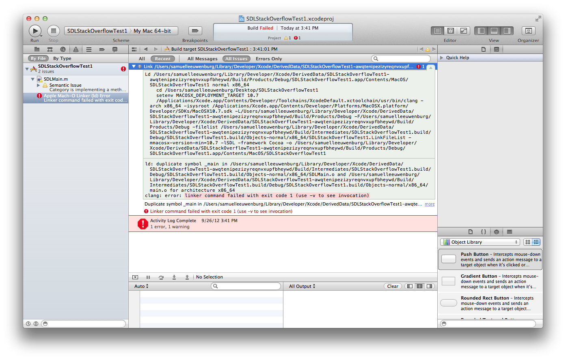The height and width of the screenshot is (360, 566).
Task: Select the Object library cube icon
Action: click(x=497, y=232)
